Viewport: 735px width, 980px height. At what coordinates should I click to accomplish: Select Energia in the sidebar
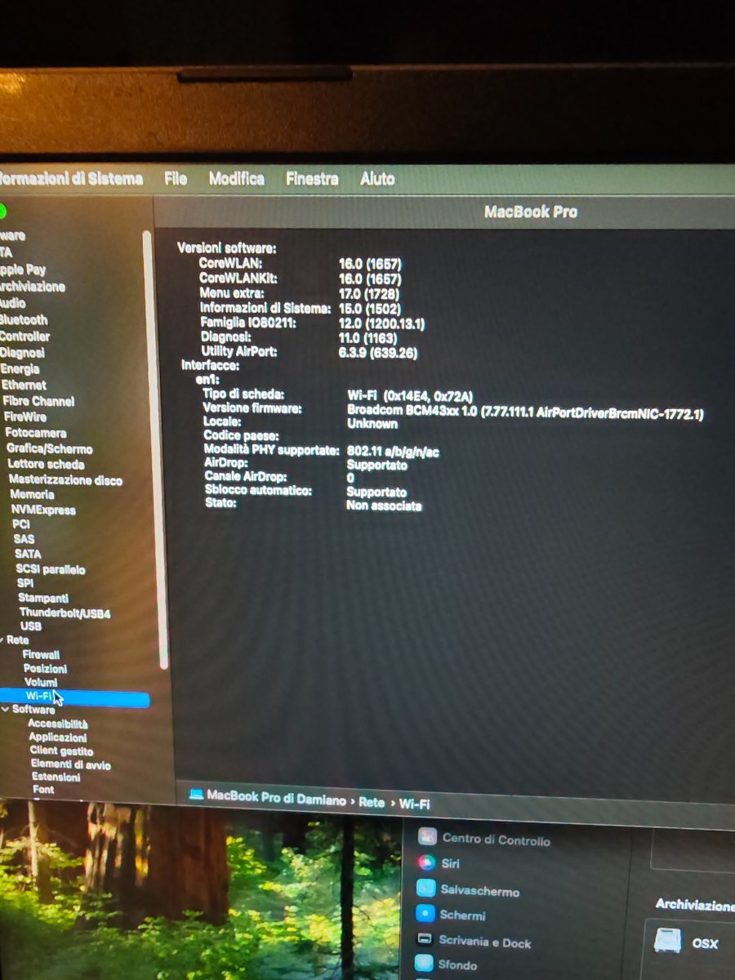pyautogui.click(x=20, y=369)
